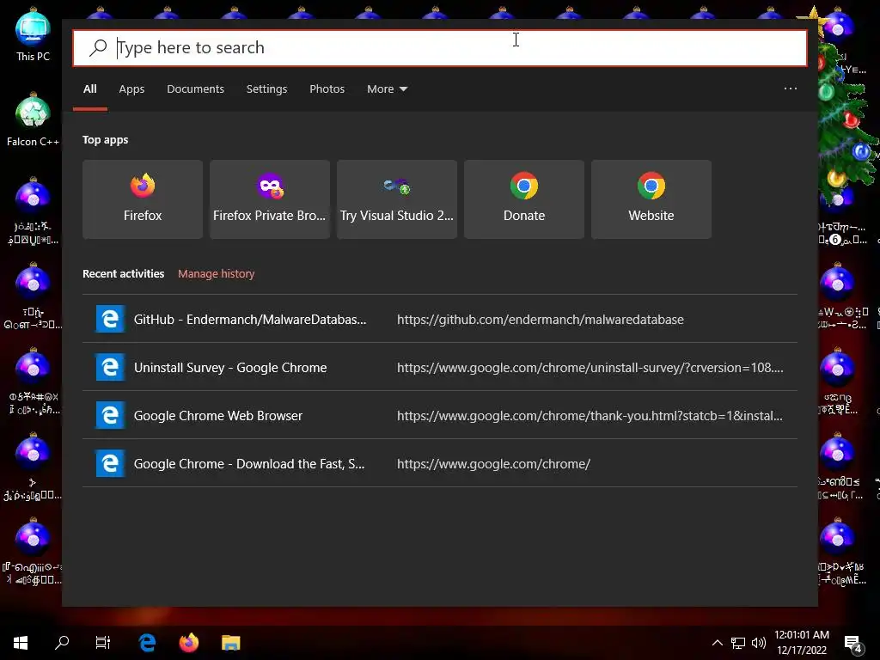Launch Microsoft Edge from the taskbar
Viewport: 880px width, 660px height.
coord(147,643)
